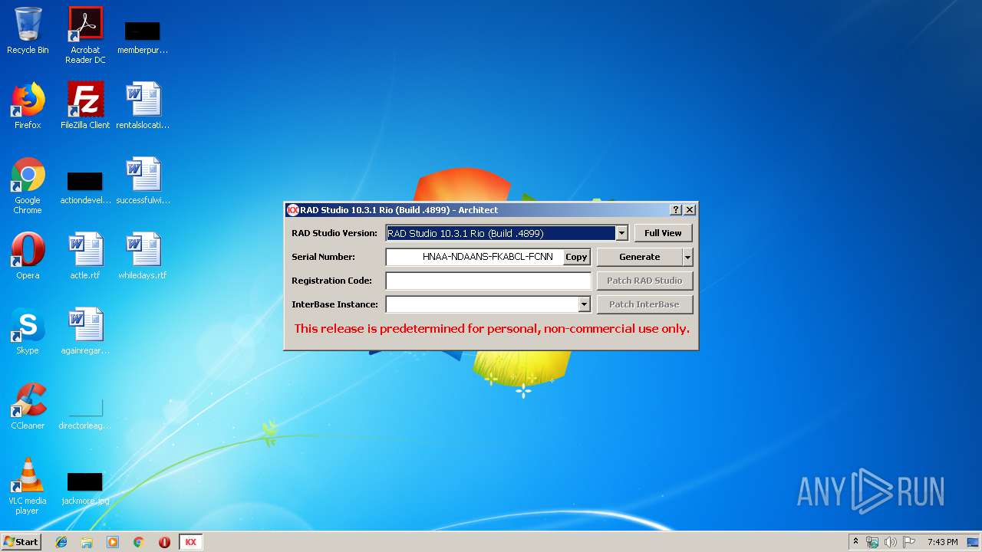Click the Start button
Image resolution: width=982 pixels, height=552 pixels.
coord(21,542)
